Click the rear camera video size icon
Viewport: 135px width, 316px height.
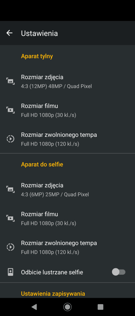(10, 110)
